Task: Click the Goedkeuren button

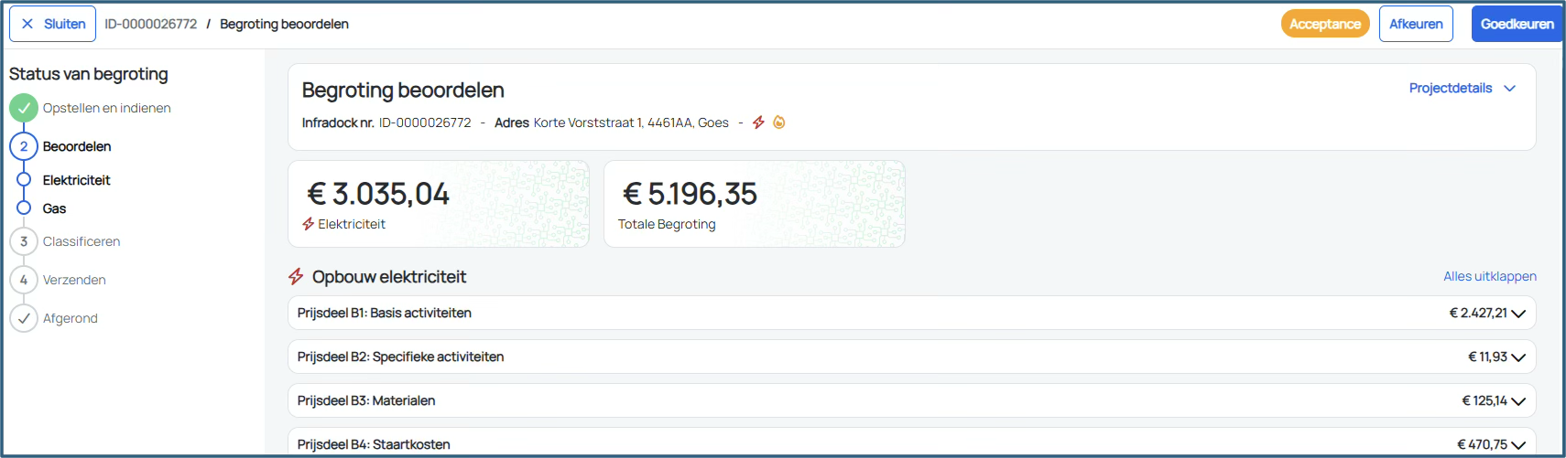Action: point(1517,24)
